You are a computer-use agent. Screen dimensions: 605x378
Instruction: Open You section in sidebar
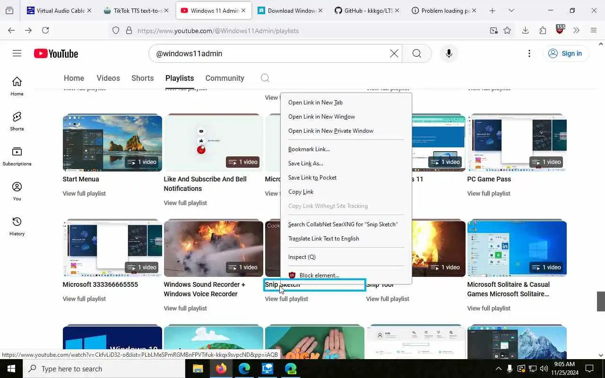17,191
